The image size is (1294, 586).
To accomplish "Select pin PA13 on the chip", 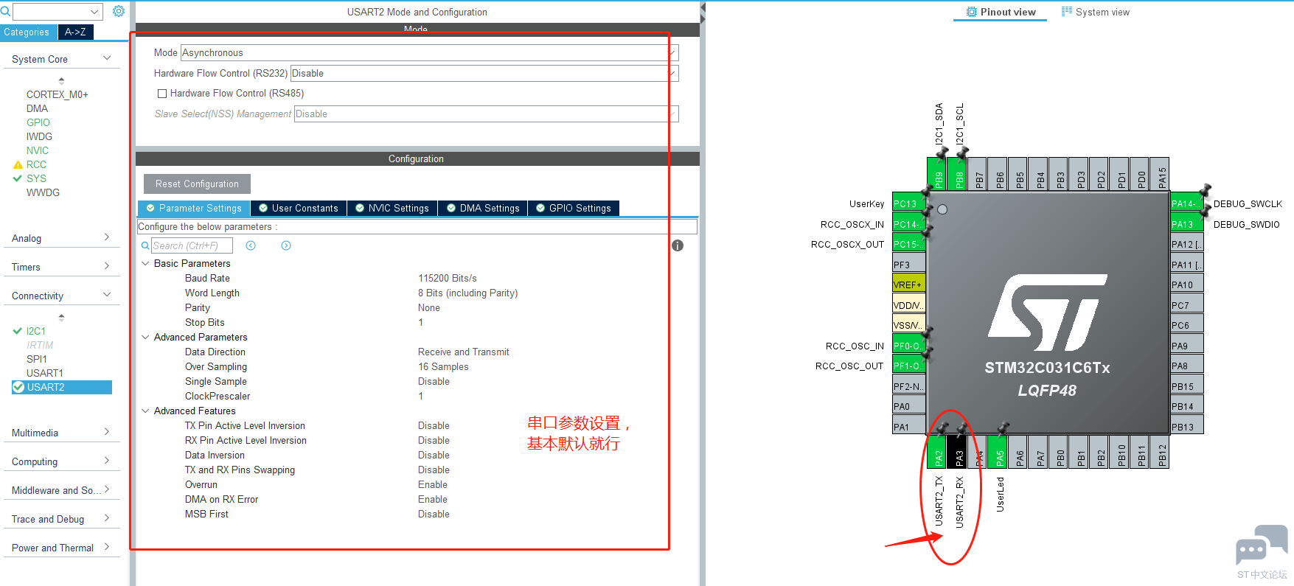I will [x=1187, y=224].
